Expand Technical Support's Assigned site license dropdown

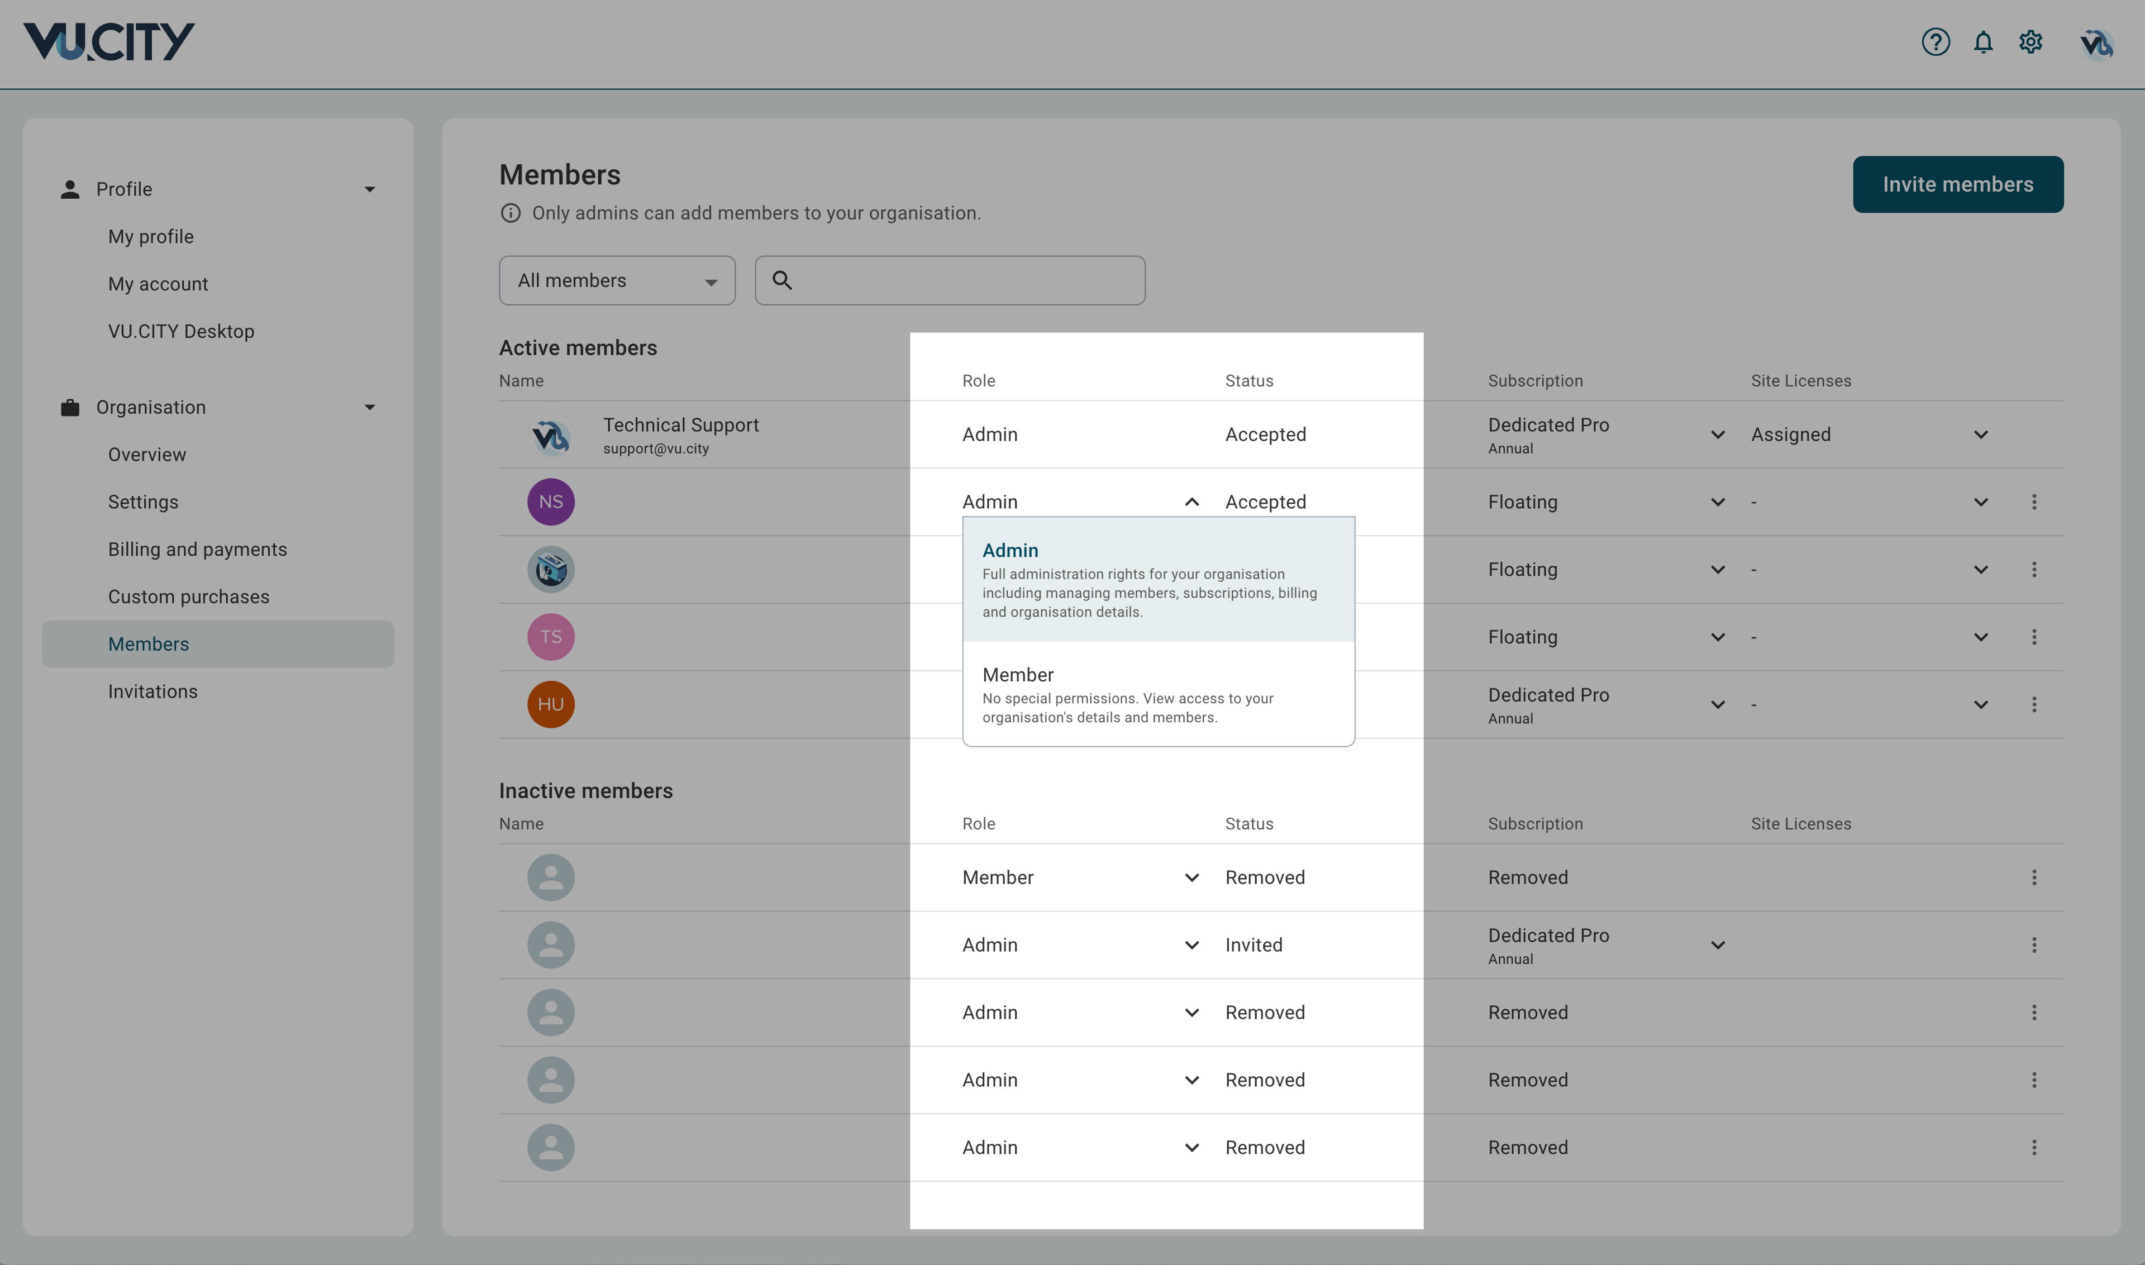point(1980,435)
